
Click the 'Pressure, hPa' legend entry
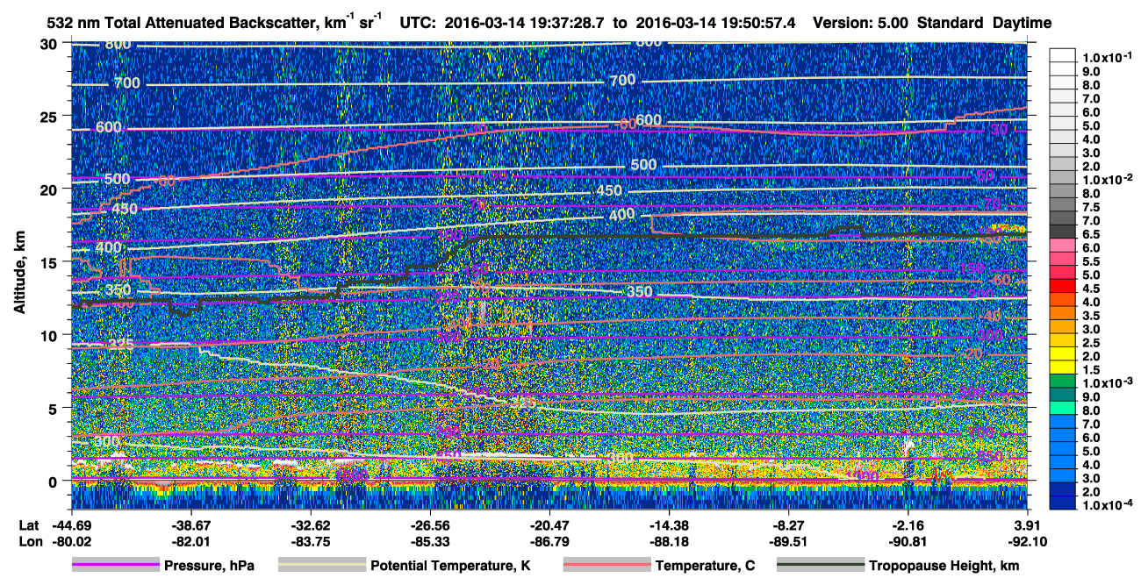point(209,567)
